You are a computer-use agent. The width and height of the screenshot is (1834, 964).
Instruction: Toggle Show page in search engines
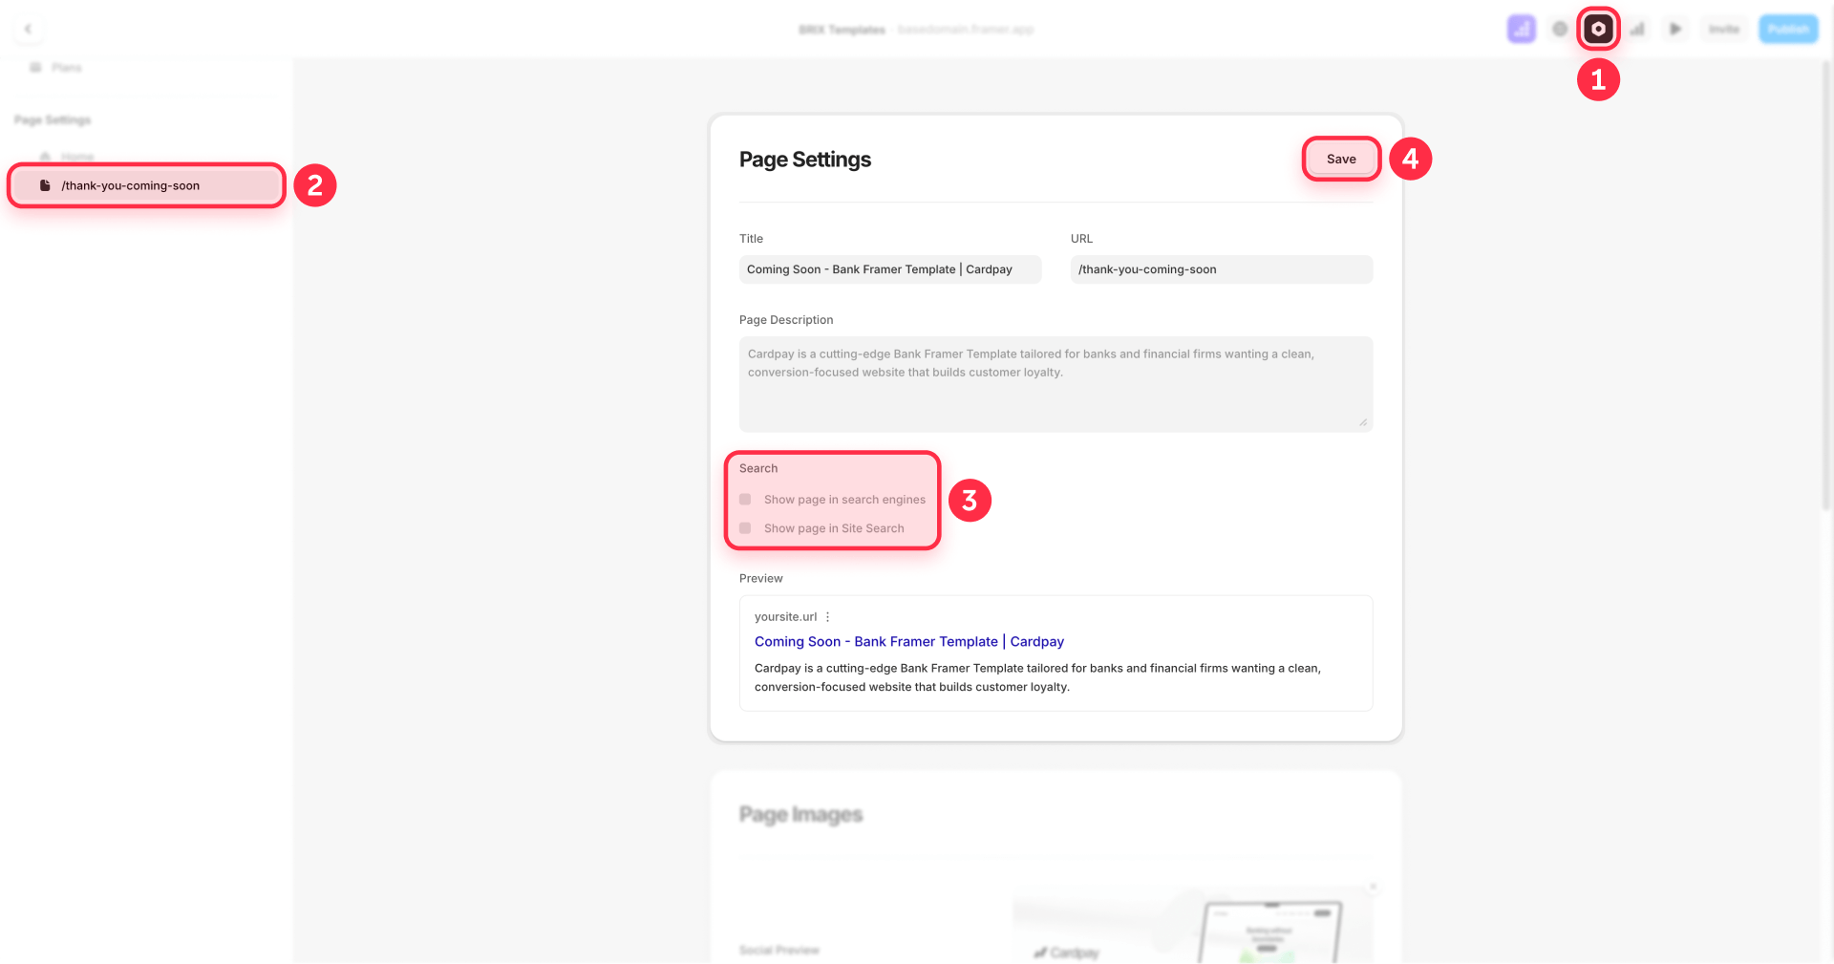(745, 500)
